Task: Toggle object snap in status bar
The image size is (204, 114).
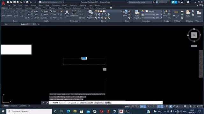Action: click(x=162, y=106)
